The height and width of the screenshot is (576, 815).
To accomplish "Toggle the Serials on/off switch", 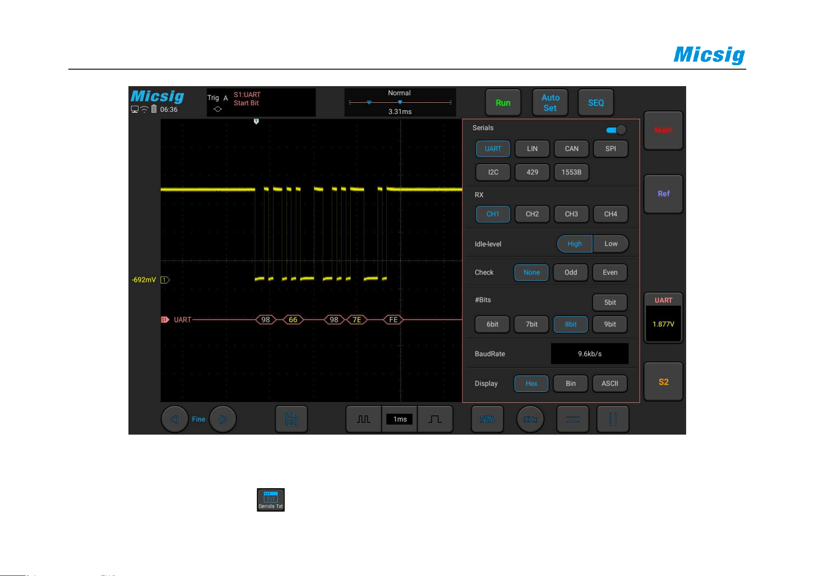I will (x=616, y=130).
